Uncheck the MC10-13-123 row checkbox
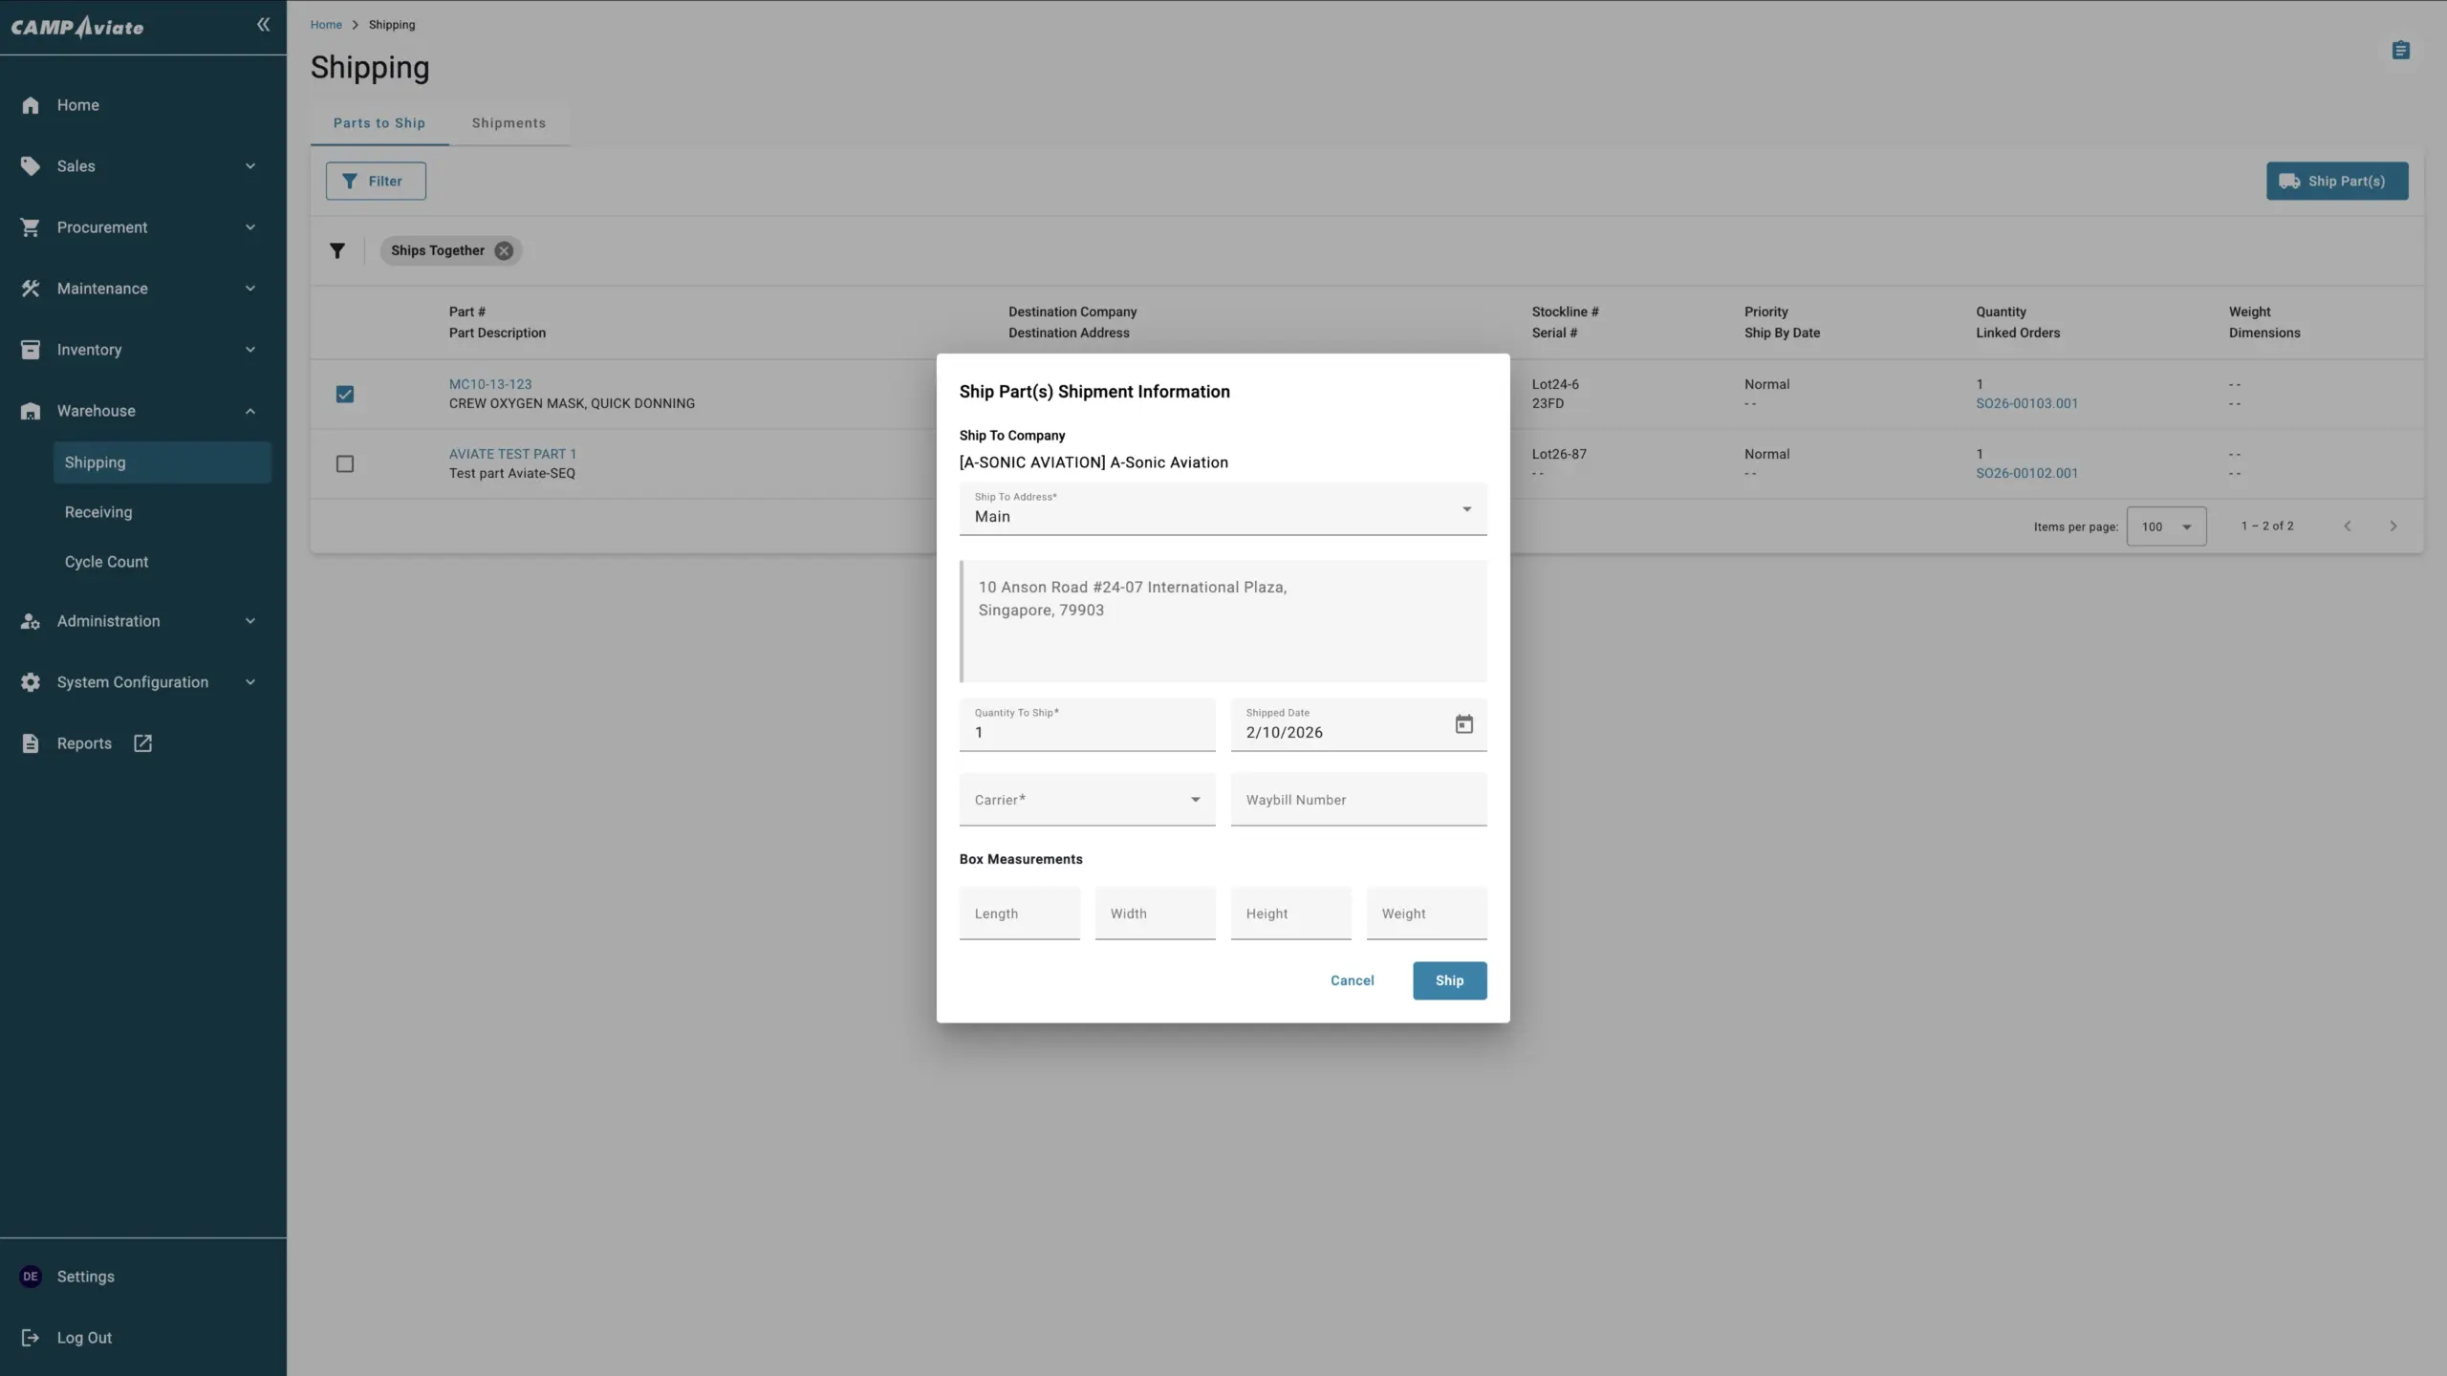2447x1376 pixels. point(345,394)
